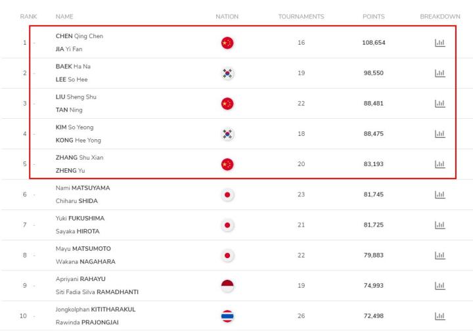This screenshot has height=331, width=473.
Task: Open breakdown for Rahayu and Ramadhanti
Action: pyautogui.click(x=439, y=286)
